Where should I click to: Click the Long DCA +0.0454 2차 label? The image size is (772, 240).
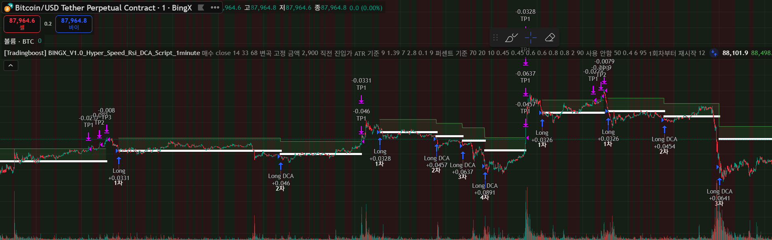tap(664, 145)
